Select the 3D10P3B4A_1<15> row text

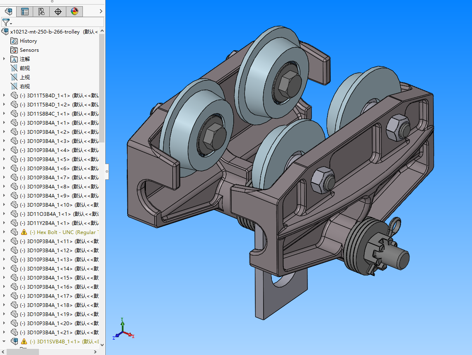coord(59,278)
